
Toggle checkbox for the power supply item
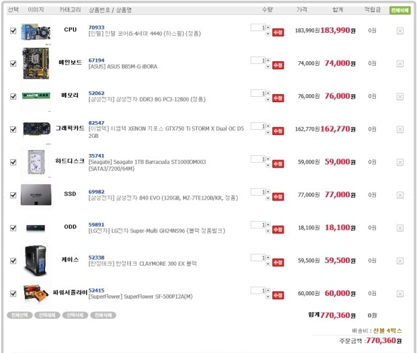click(13, 293)
